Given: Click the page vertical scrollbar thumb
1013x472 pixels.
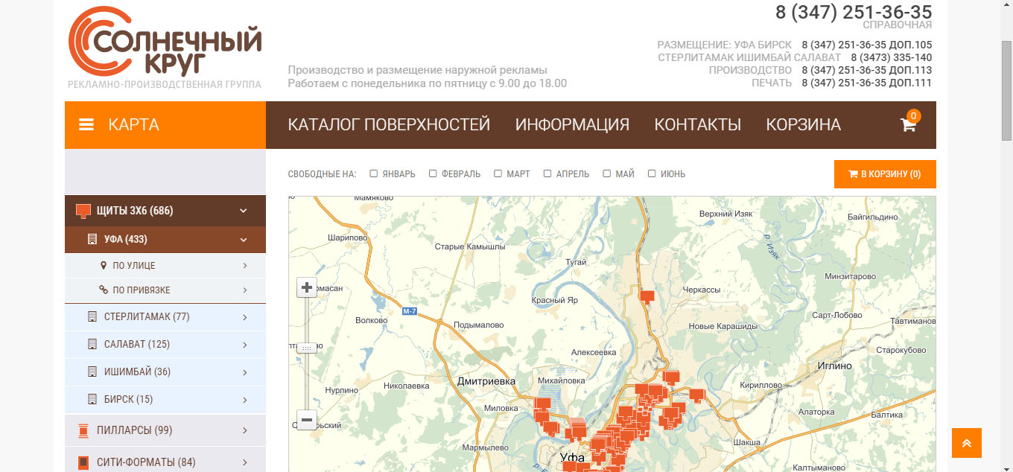Looking at the screenshot, I should pyautogui.click(x=1006, y=91).
